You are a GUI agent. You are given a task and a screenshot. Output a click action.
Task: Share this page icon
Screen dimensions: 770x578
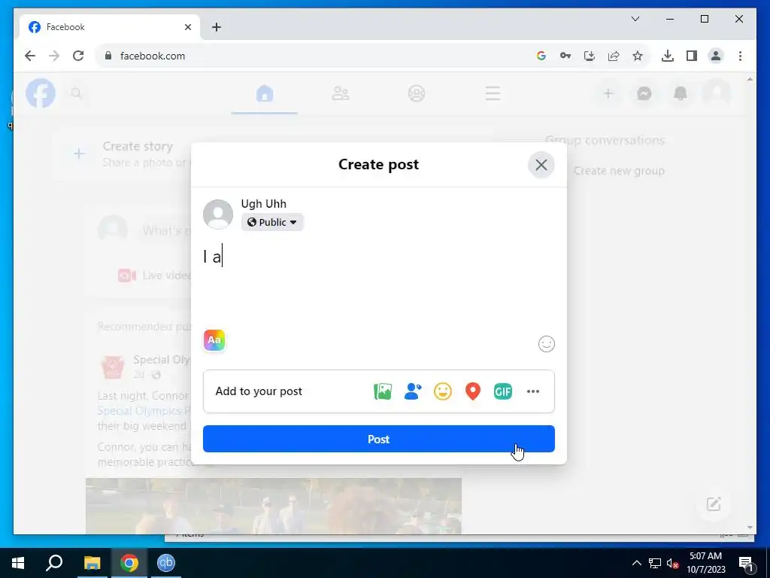[x=614, y=56]
